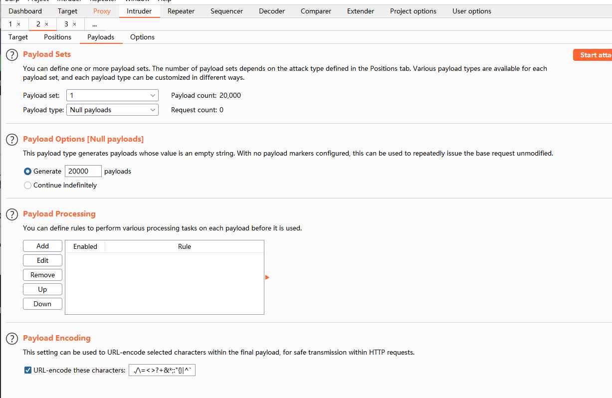Click the Enabled column header
This screenshot has height=398, width=612.
[85, 246]
